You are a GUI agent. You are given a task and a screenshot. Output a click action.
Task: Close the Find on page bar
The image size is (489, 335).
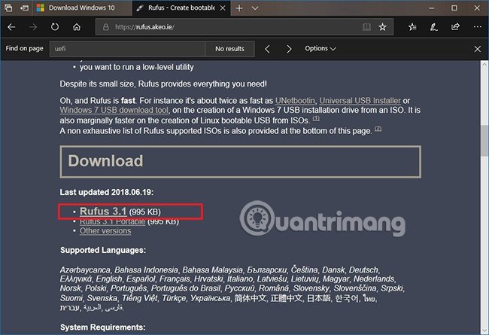point(478,49)
